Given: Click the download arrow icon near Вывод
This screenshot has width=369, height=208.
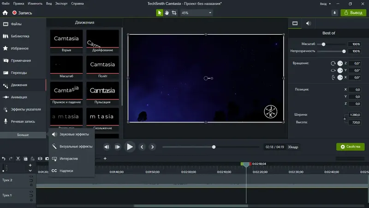Looking at the screenshot, I should 334,13.
